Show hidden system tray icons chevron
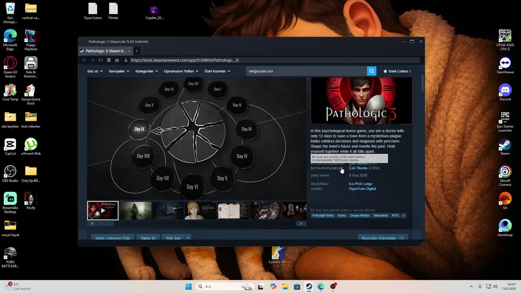Viewport: 521px width, 293px height. [471, 286]
